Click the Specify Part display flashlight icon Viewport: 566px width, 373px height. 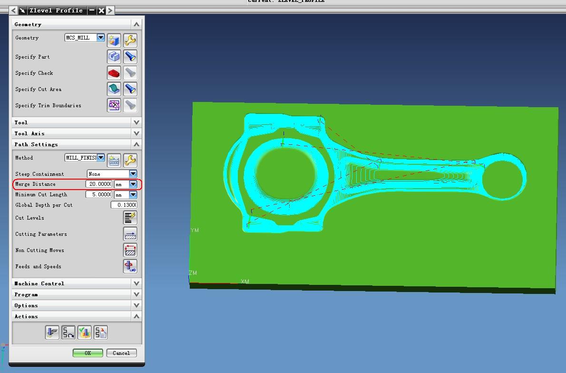[x=130, y=56]
